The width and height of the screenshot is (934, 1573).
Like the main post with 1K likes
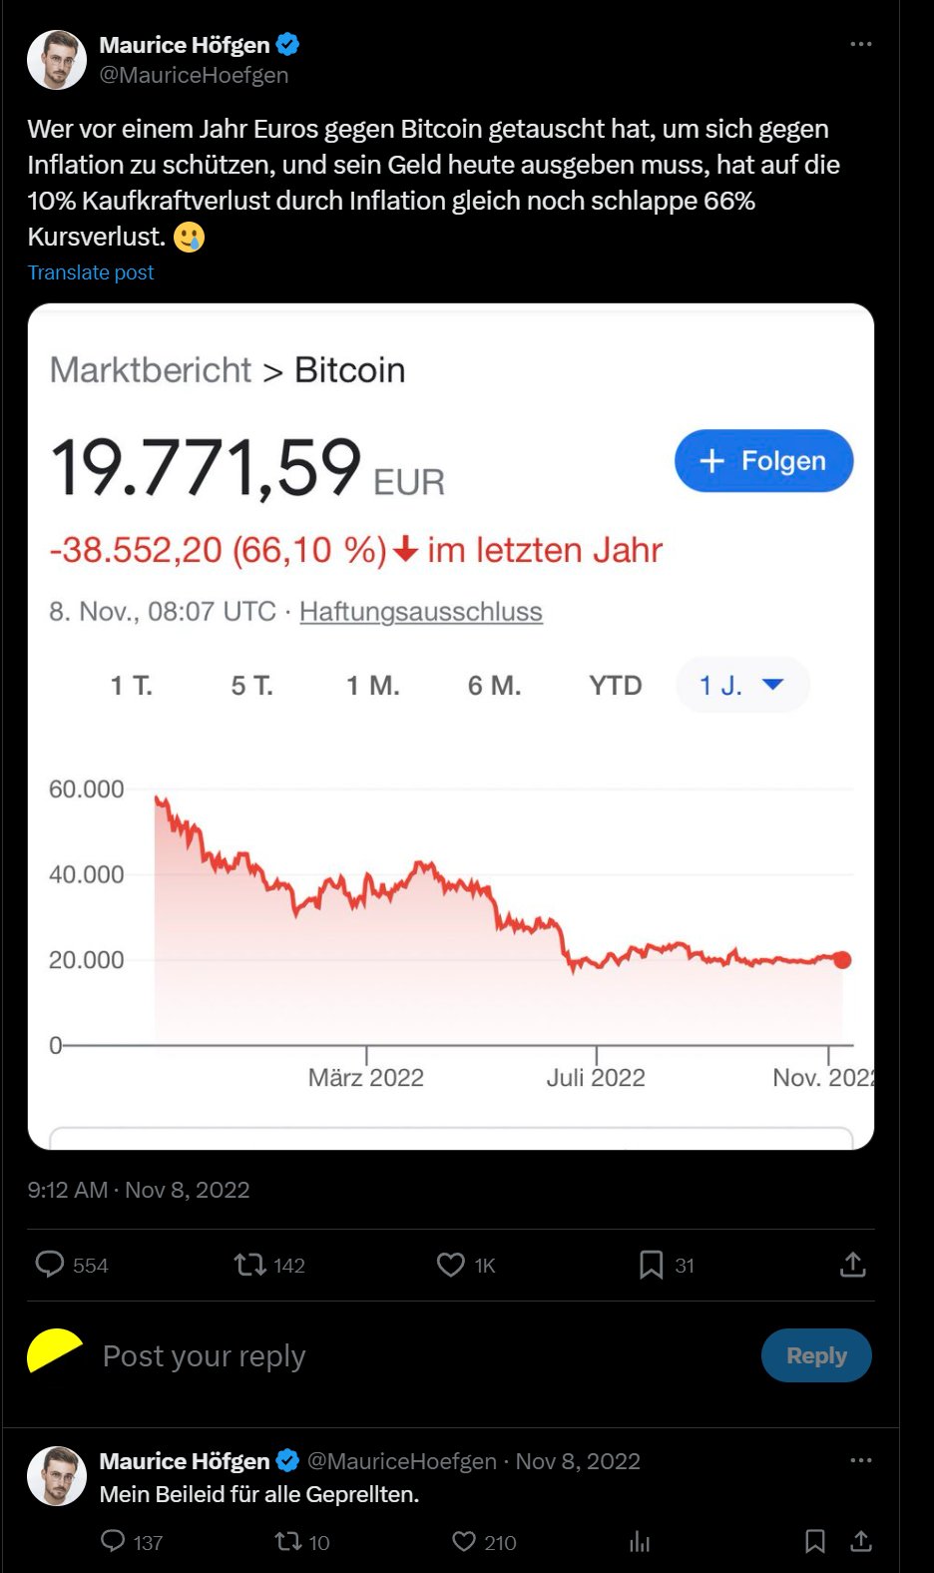coord(451,1265)
